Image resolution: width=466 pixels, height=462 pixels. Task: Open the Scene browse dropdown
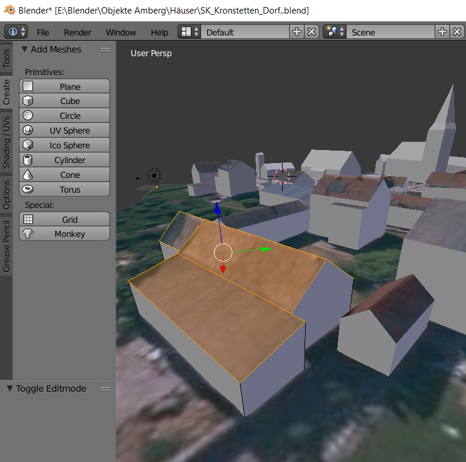(x=335, y=32)
